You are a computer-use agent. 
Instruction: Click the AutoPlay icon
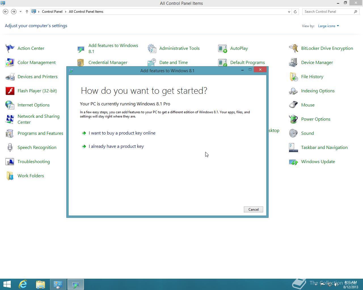(x=223, y=48)
